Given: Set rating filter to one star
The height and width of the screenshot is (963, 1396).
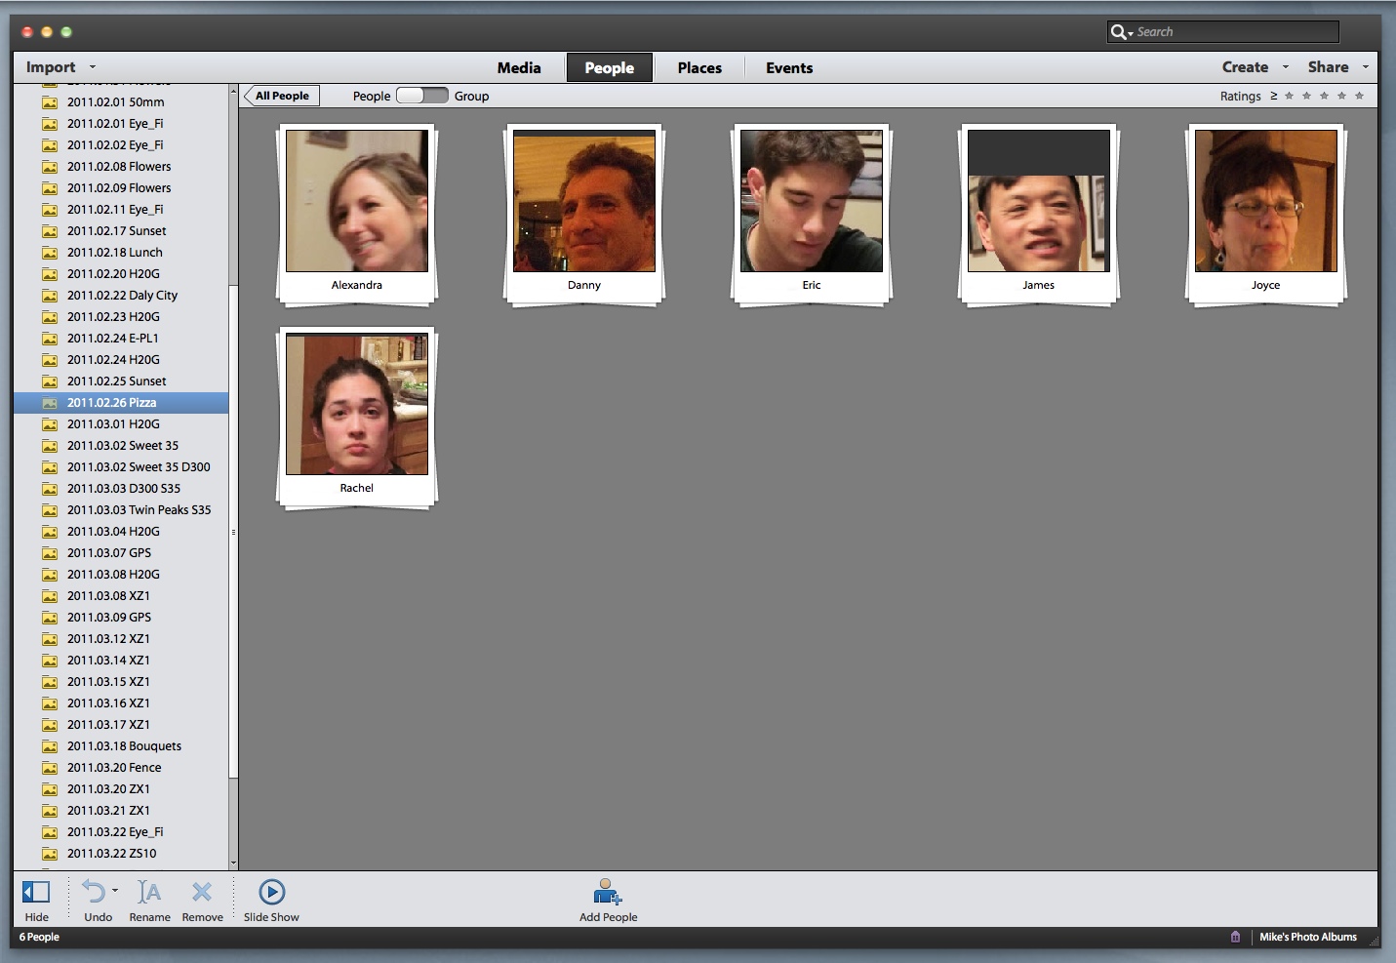Looking at the screenshot, I should tap(1289, 96).
